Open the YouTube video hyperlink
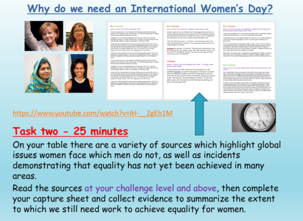303x221 pixels. [x=93, y=113]
